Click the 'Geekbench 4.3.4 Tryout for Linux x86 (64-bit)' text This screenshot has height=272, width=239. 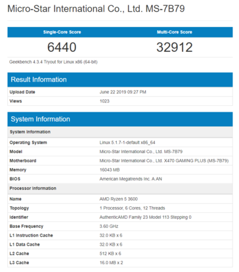click(53, 62)
